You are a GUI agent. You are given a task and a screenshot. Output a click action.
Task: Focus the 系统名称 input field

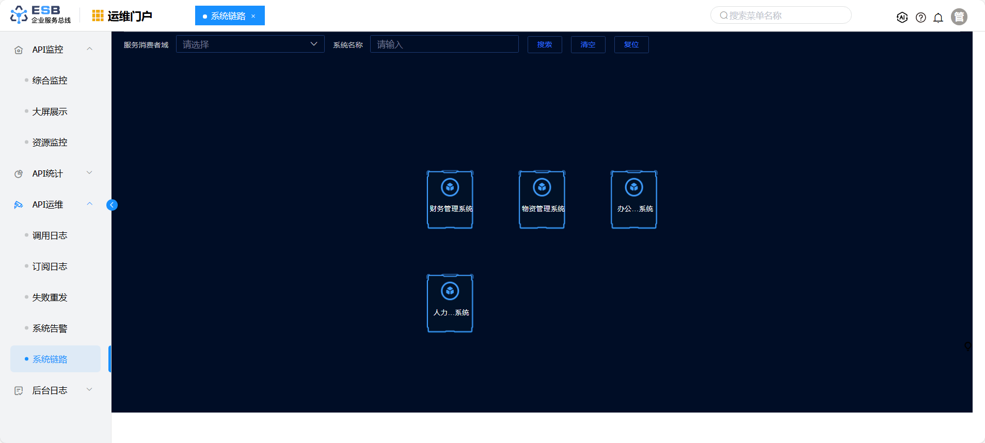point(444,44)
